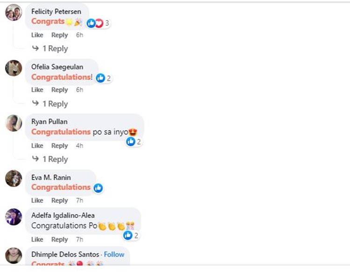Reply to Ryan Pullan's comment
Screen dimensions: 350x272
pos(59,145)
